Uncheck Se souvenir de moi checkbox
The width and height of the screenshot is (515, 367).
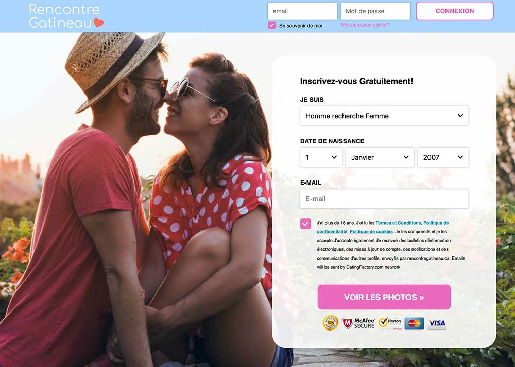click(271, 25)
